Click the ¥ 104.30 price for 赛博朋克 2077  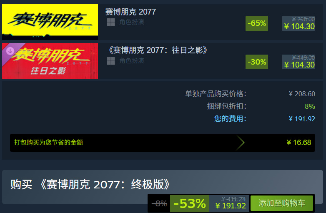coord(299,26)
